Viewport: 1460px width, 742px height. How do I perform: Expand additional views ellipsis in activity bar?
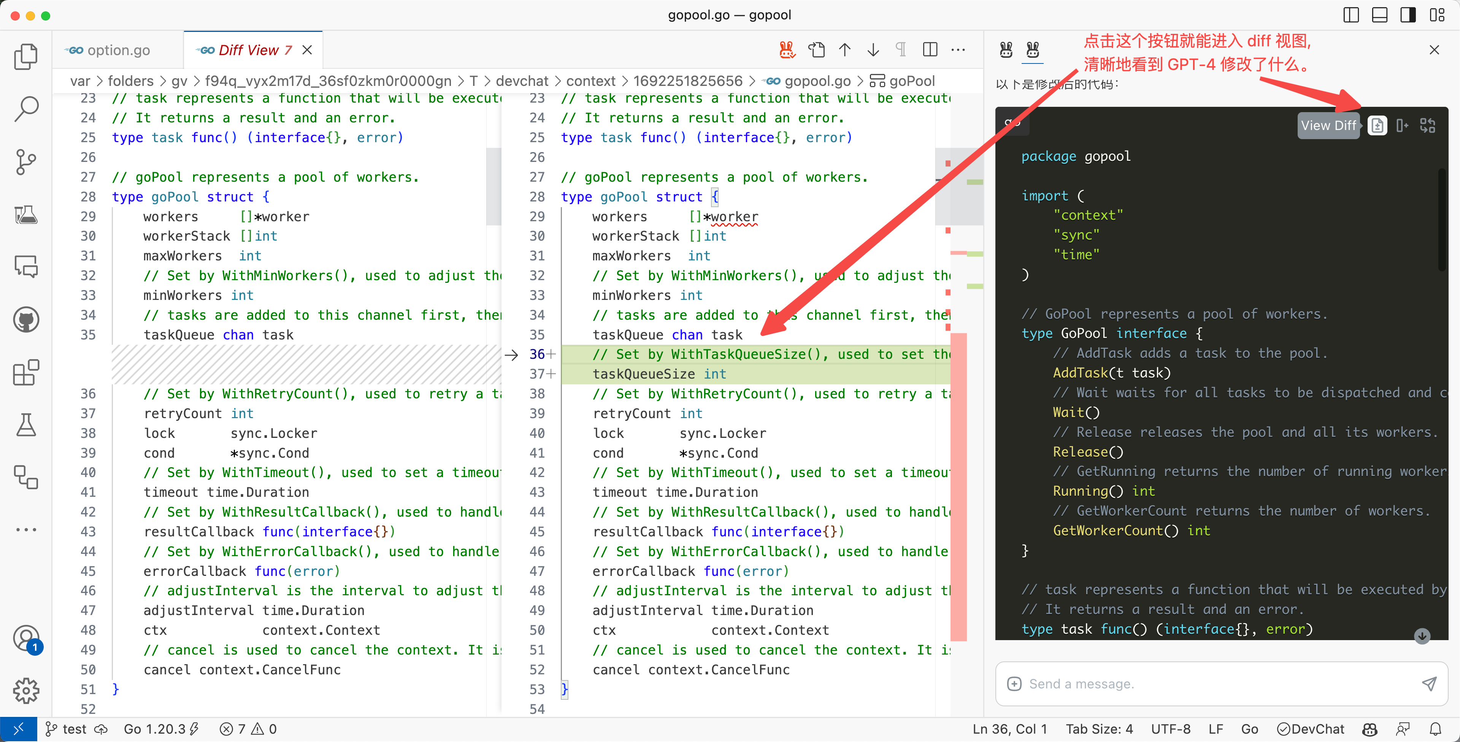(26, 530)
